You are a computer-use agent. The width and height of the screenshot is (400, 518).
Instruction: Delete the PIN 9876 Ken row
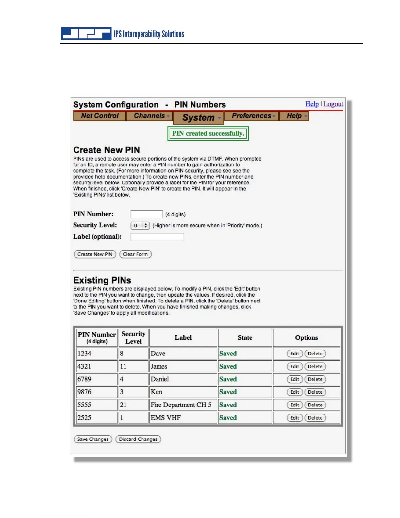point(315,392)
